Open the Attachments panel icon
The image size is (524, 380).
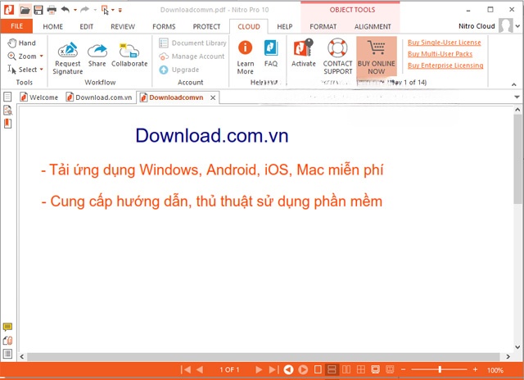(x=7, y=340)
